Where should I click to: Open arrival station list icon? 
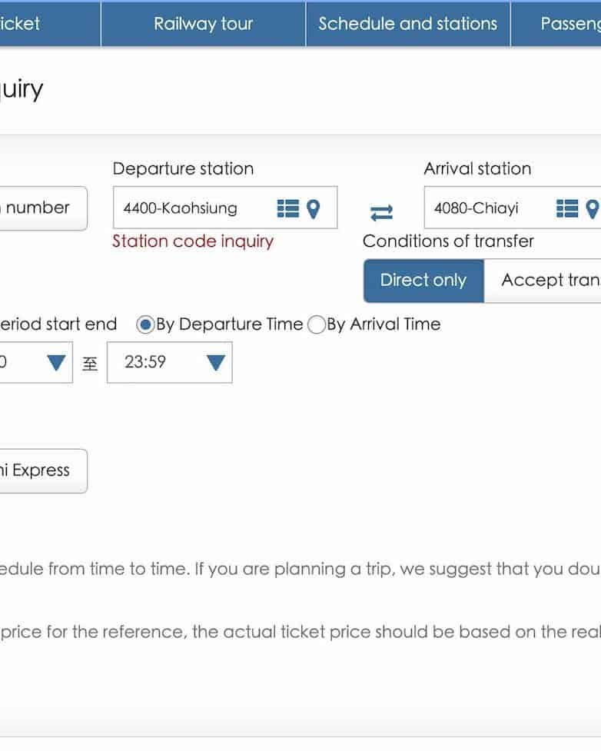click(x=566, y=208)
